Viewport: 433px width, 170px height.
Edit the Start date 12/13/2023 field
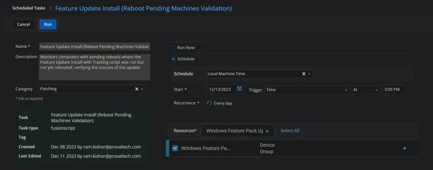click(220, 90)
